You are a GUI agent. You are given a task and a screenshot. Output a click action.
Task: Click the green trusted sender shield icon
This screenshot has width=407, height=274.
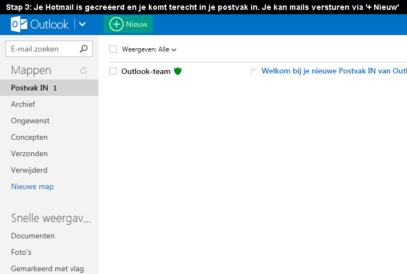click(178, 71)
